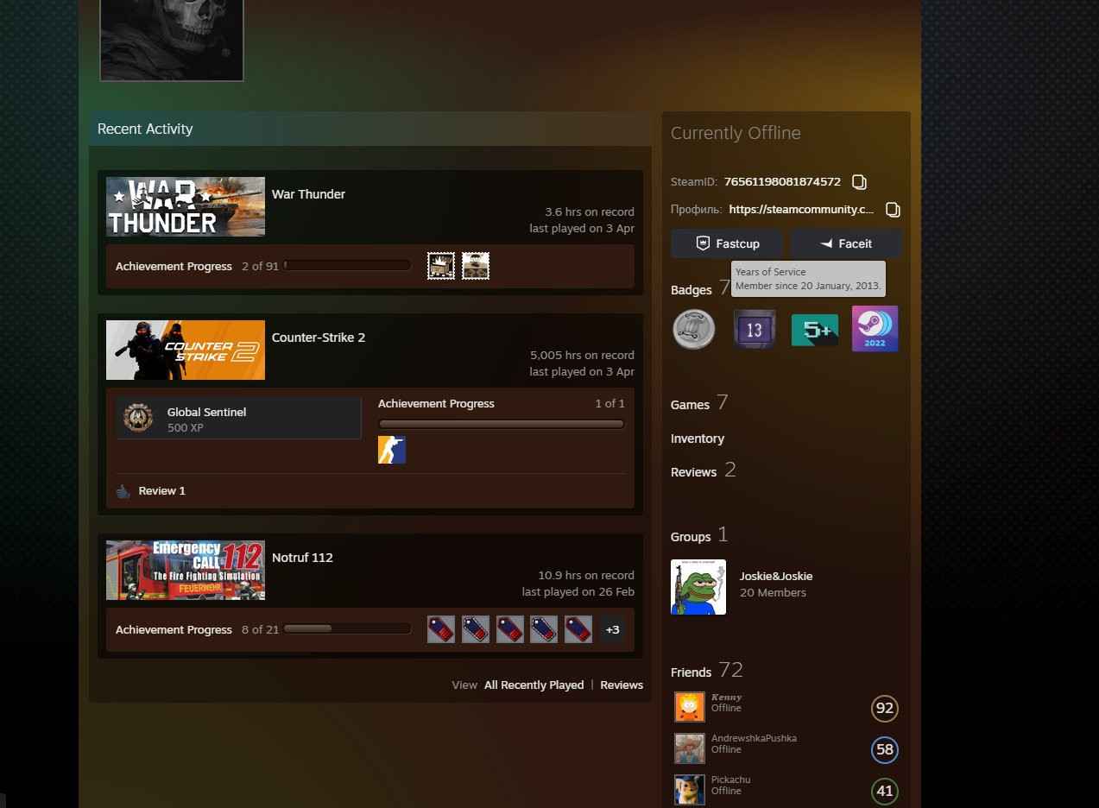Open the War Thunder title link
Screen dimensions: 1099x808
click(308, 194)
